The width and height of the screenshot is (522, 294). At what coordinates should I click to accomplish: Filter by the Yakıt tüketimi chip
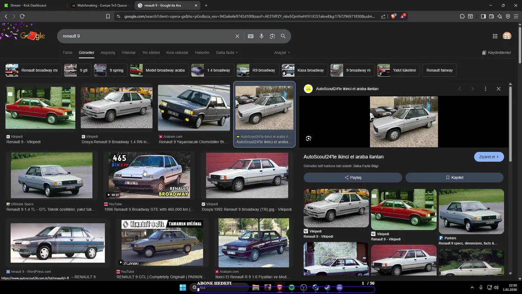click(398, 70)
